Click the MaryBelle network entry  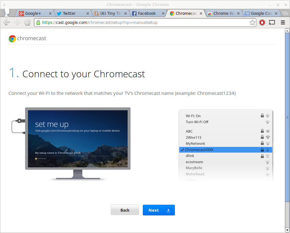[x=226, y=168]
